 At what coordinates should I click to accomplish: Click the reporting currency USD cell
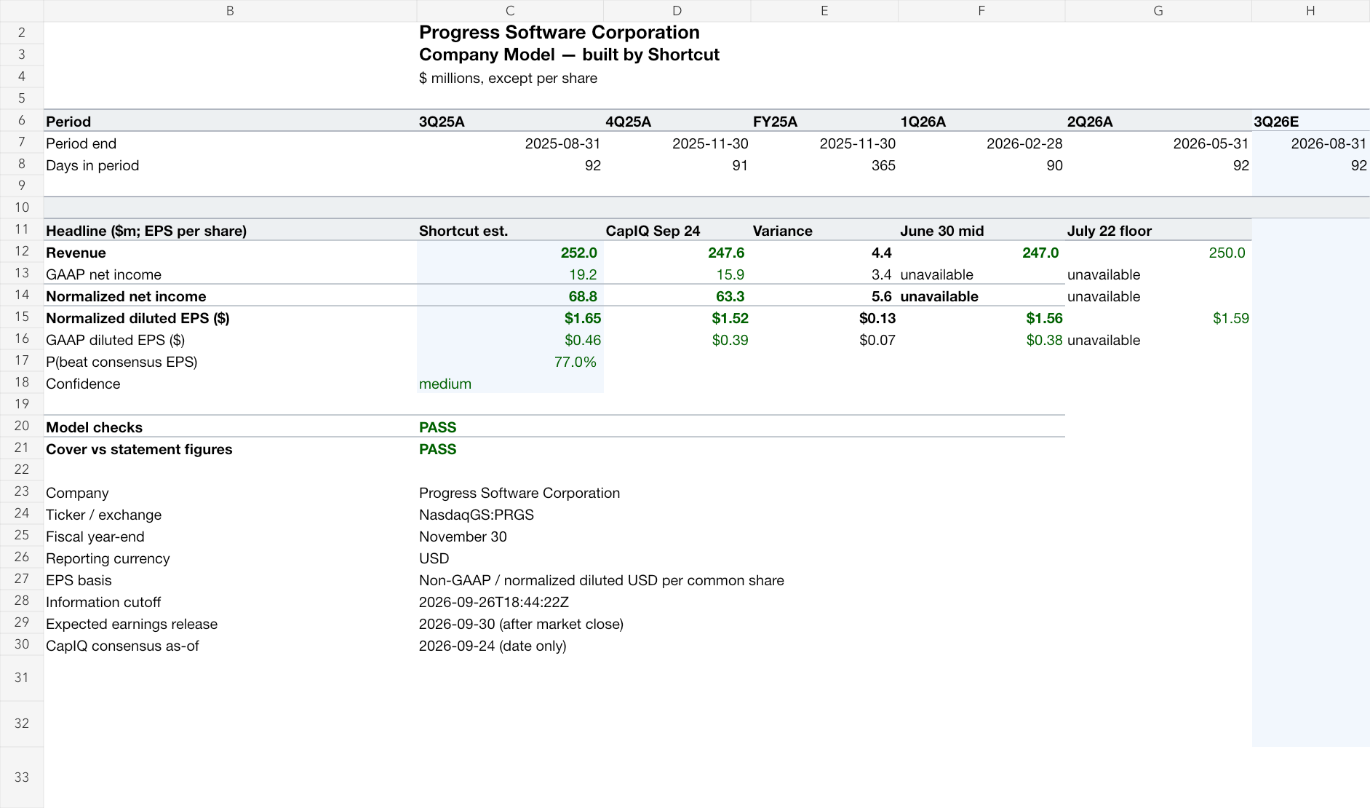[434, 558]
